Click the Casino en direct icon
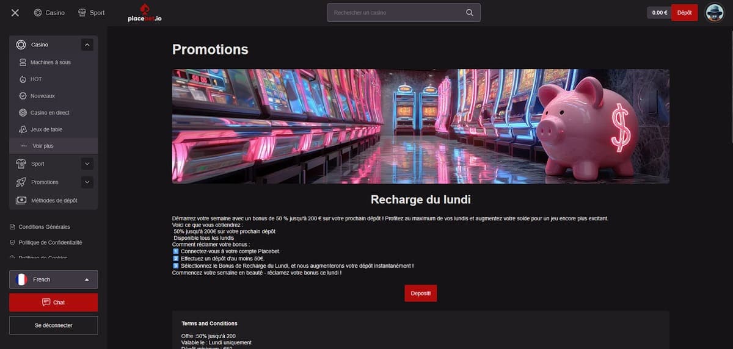Screen dimensions: 733x349 (x=23, y=113)
